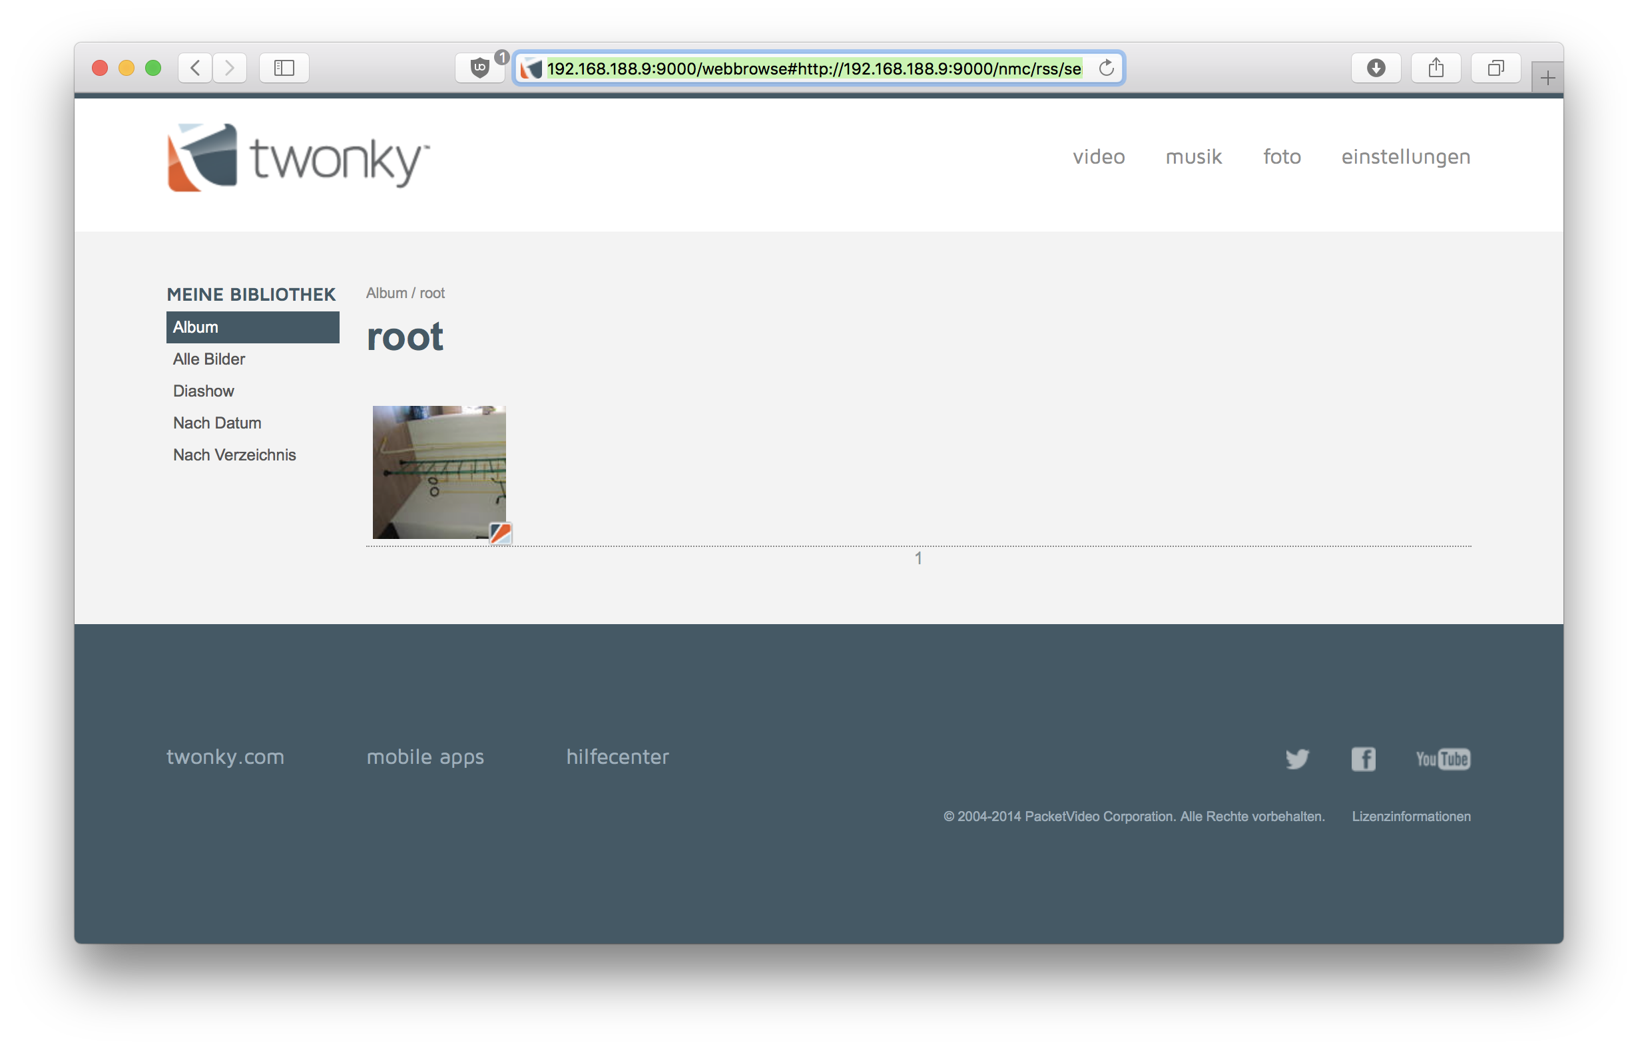
Task: Open the YouTube icon in footer
Action: click(x=1442, y=759)
